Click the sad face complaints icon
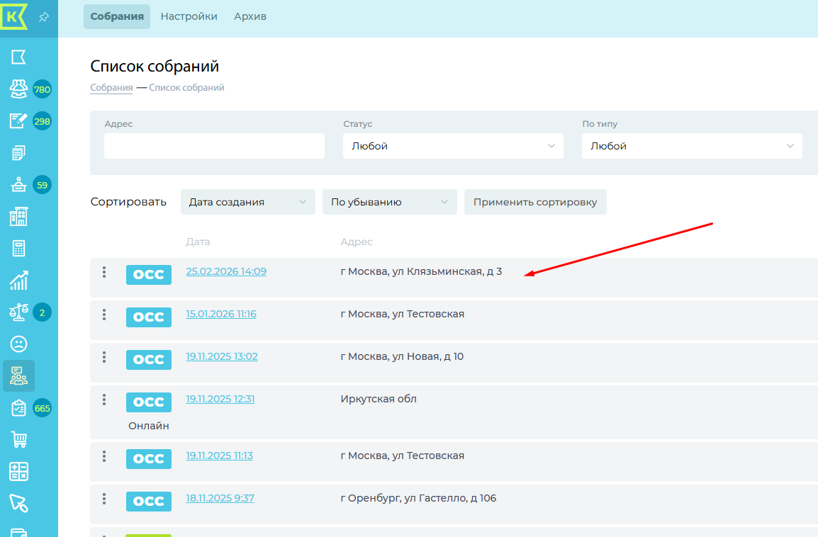The height and width of the screenshot is (537, 818). tap(18, 344)
